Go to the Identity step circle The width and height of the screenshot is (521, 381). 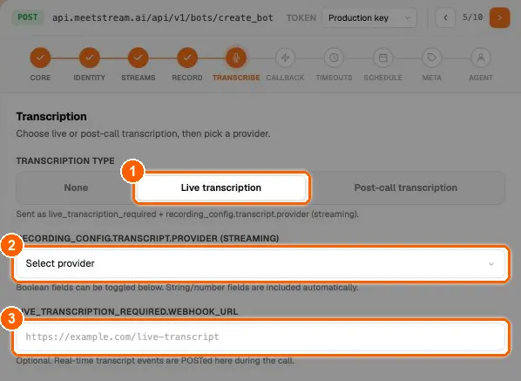[90, 58]
